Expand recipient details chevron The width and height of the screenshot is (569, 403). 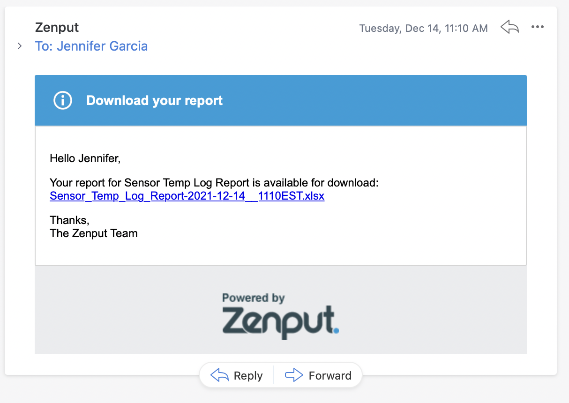(x=19, y=46)
